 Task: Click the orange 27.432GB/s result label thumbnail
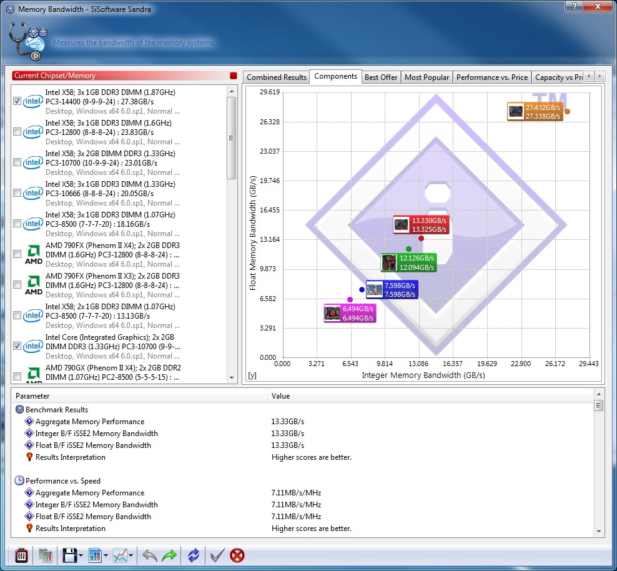[515, 111]
